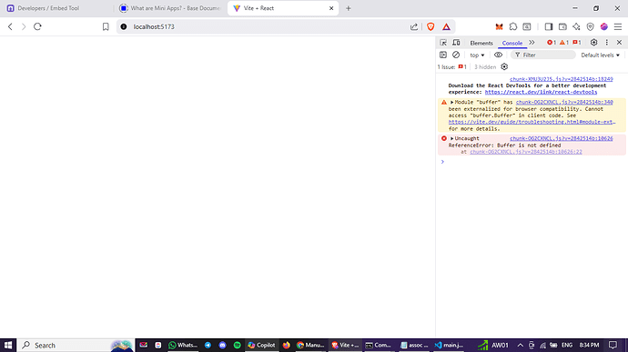Click the share page icon
This screenshot has width=628, height=352.
(x=414, y=26)
